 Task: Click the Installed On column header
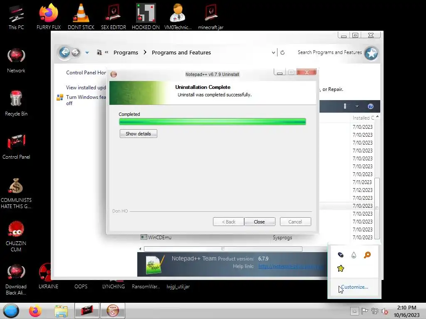[363, 118]
